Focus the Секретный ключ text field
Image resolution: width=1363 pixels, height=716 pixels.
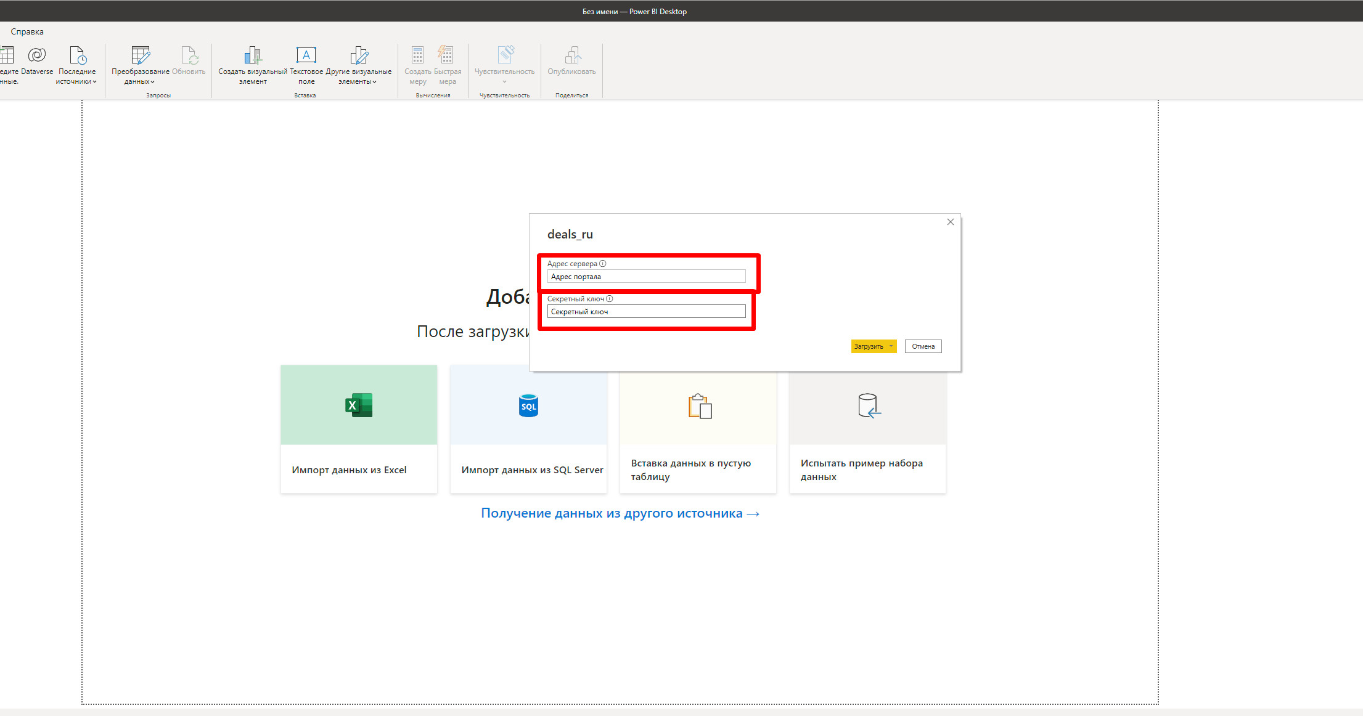[x=646, y=312]
